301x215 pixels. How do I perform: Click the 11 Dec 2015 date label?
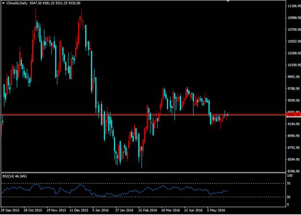pyautogui.click(x=79, y=210)
